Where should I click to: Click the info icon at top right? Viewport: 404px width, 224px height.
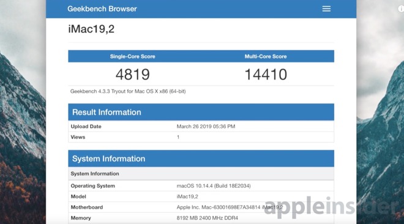click(401, 9)
